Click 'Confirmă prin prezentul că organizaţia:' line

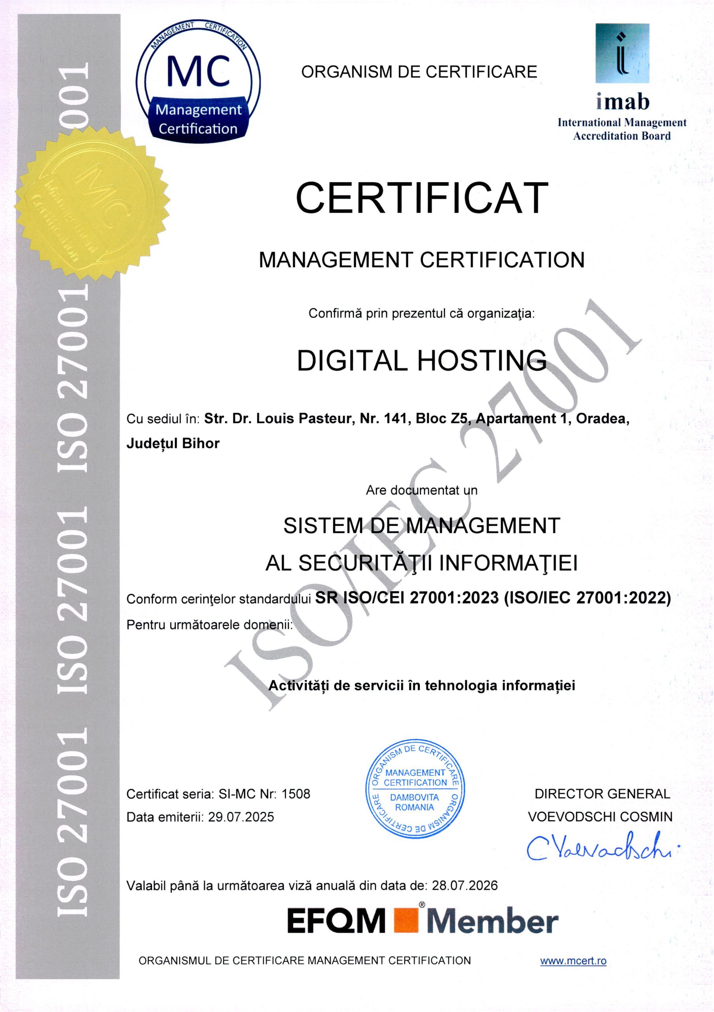click(421, 314)
